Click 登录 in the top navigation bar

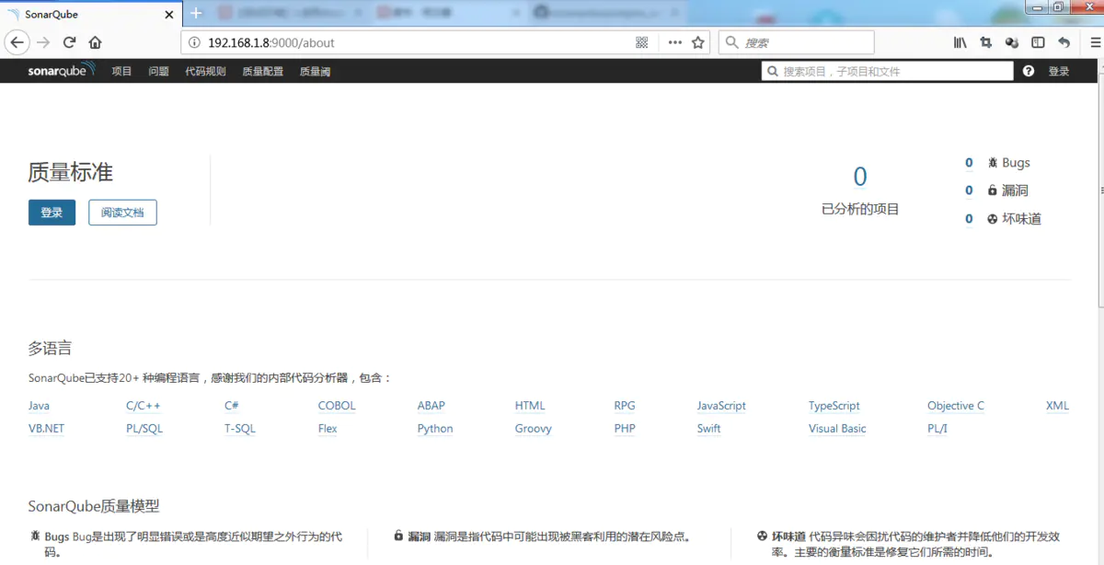(1059, 71)
